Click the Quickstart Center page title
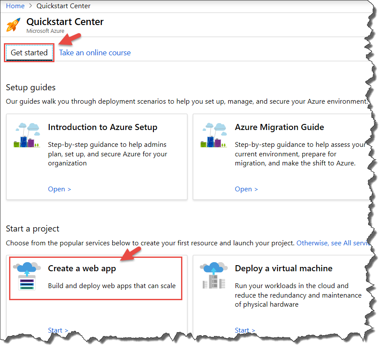 pyautogui.click(x=65, y=22)
